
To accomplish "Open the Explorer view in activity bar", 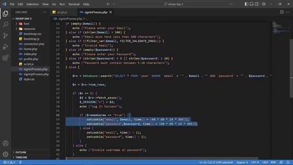I will coord(5,13).
